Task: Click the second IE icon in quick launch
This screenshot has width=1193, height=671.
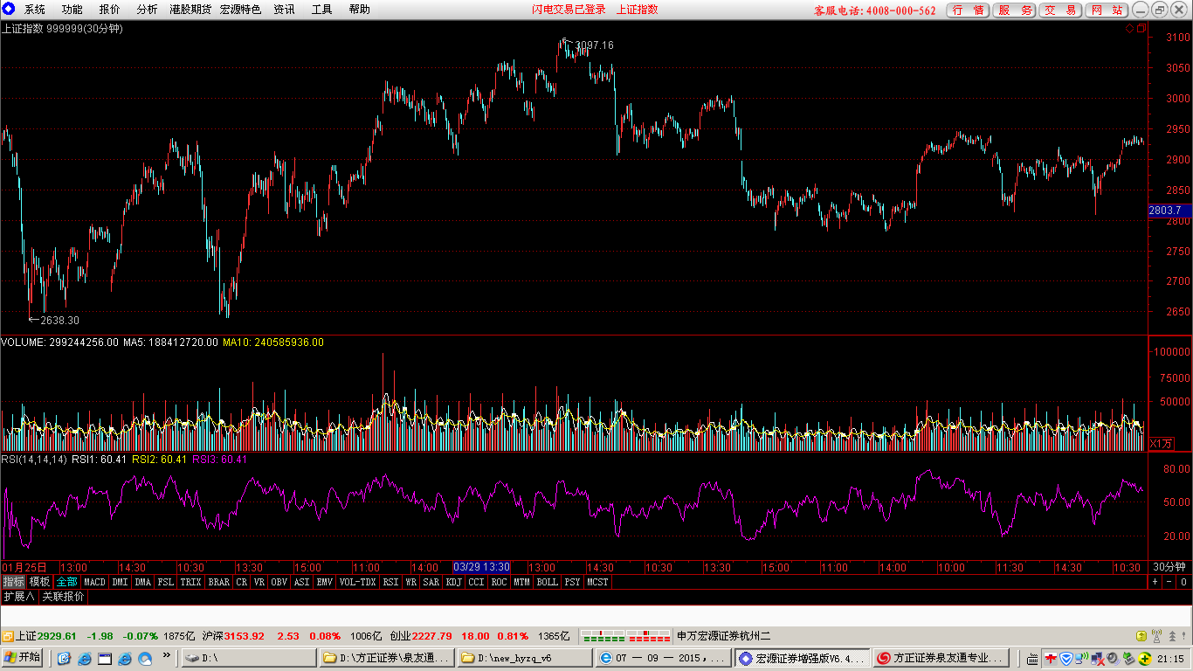Action: tap(125, 658)
